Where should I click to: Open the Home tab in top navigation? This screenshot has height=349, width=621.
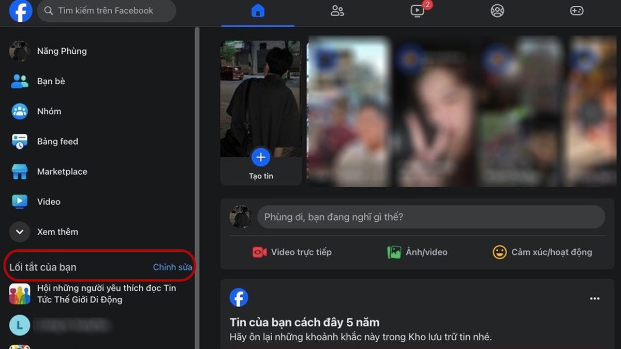(x=258, y=11)
